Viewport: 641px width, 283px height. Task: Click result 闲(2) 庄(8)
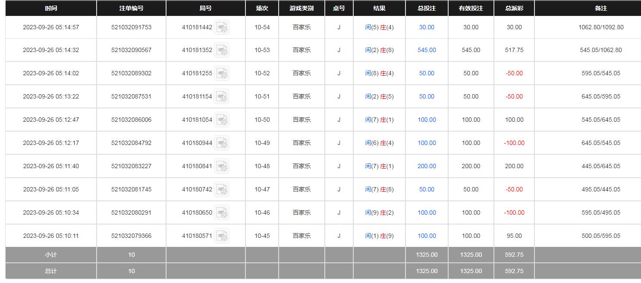click(379, 50)
